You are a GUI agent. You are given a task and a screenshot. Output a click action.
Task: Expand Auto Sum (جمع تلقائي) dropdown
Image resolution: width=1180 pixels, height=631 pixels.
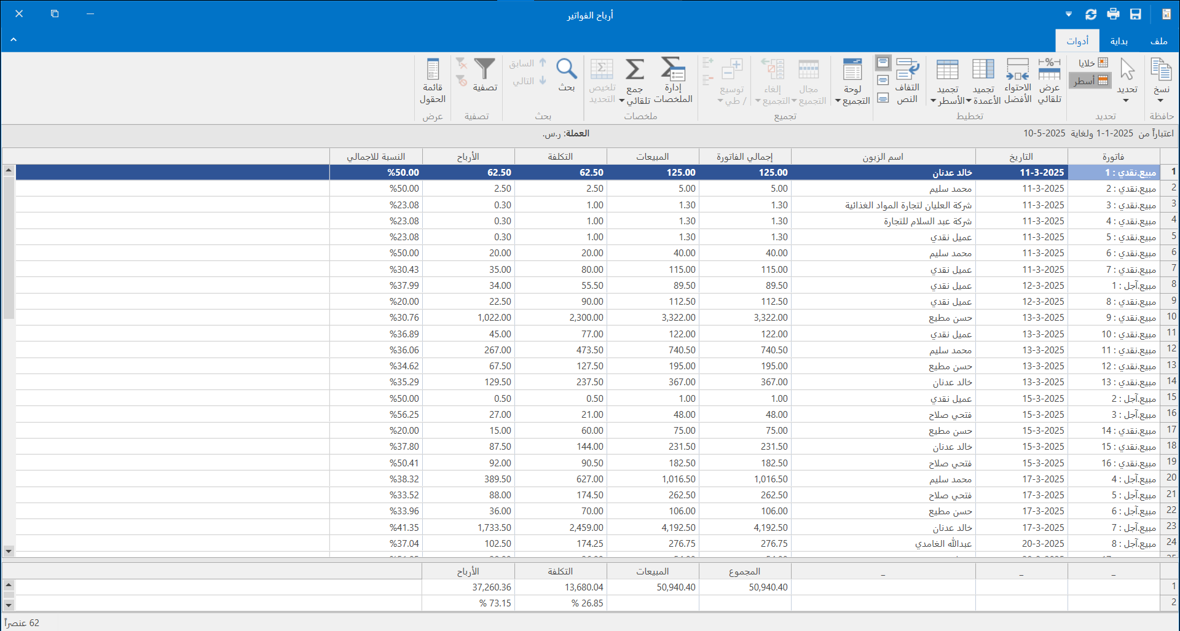click(x=622, y=101)
